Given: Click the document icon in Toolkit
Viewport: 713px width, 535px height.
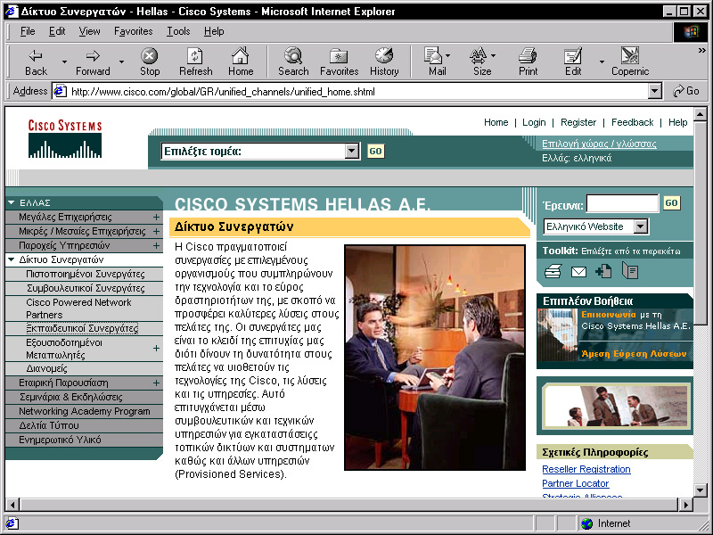Looking at the screenshot, I should click(630, 272).
